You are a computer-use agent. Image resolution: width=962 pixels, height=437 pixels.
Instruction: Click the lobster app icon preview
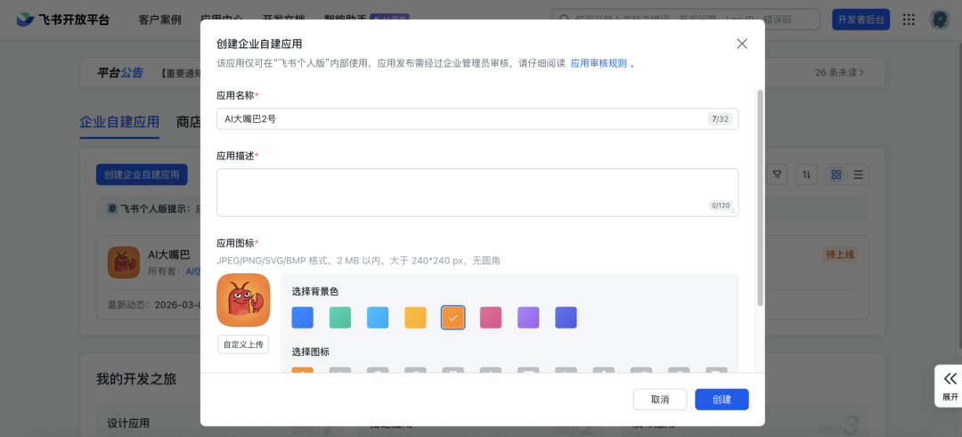[x=243, y=300]
